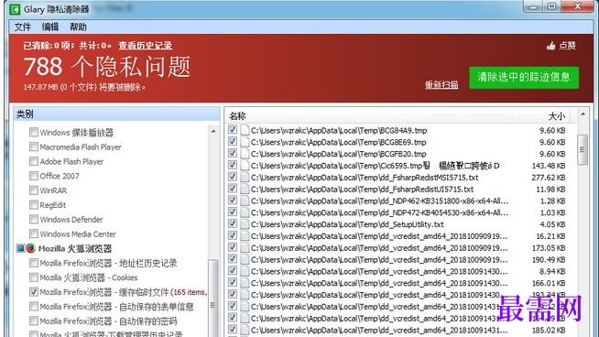Select the Cic6595.tmp file row

click(x=401, y=166)
